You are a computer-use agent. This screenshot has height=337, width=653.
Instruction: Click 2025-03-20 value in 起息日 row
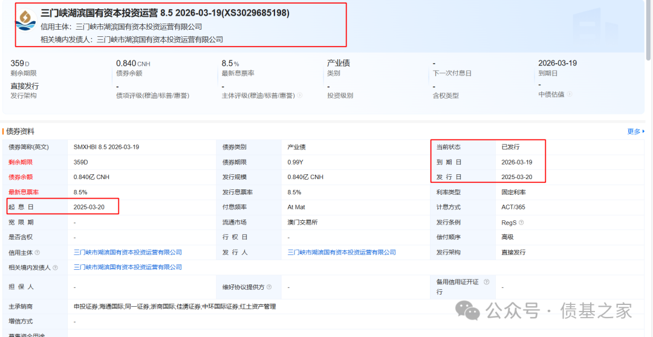point(89,207)
